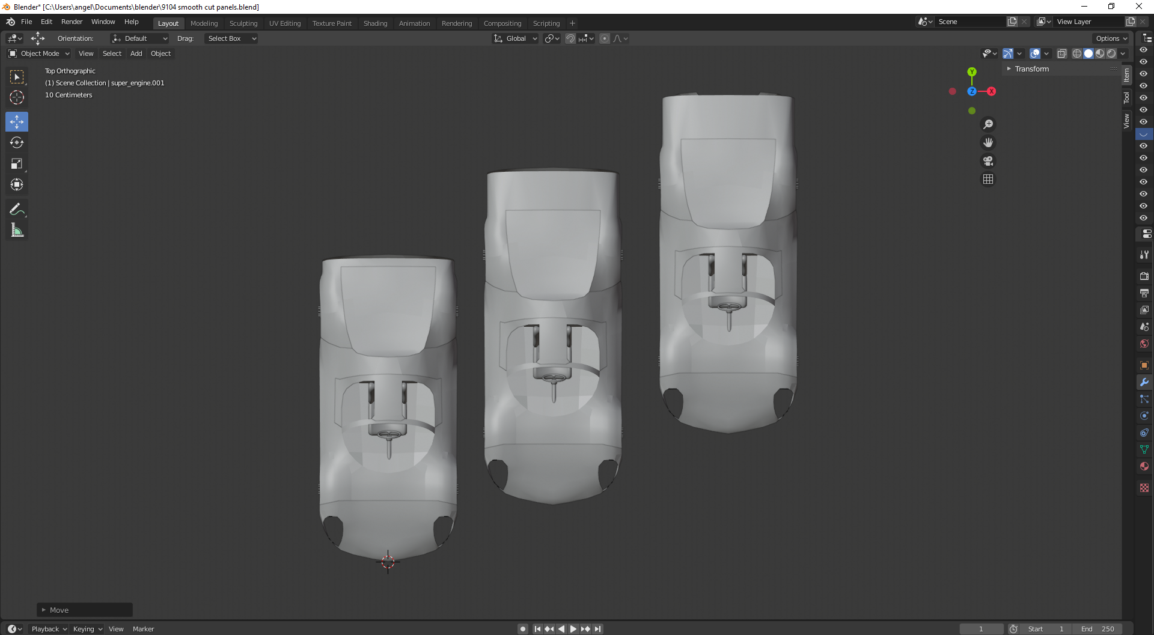Switch orthographic/perspective with grid gizmo
This screenshot has width=1154, height=635.
coord(988,179)
